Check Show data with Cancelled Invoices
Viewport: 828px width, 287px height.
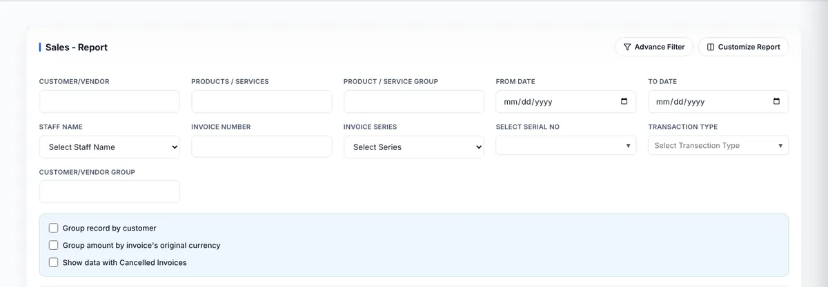54,262
